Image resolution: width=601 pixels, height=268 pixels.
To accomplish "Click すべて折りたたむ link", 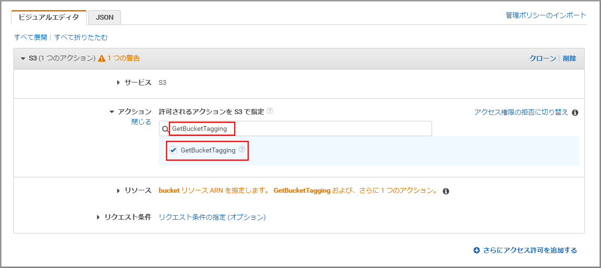I will tap(81, 37).
